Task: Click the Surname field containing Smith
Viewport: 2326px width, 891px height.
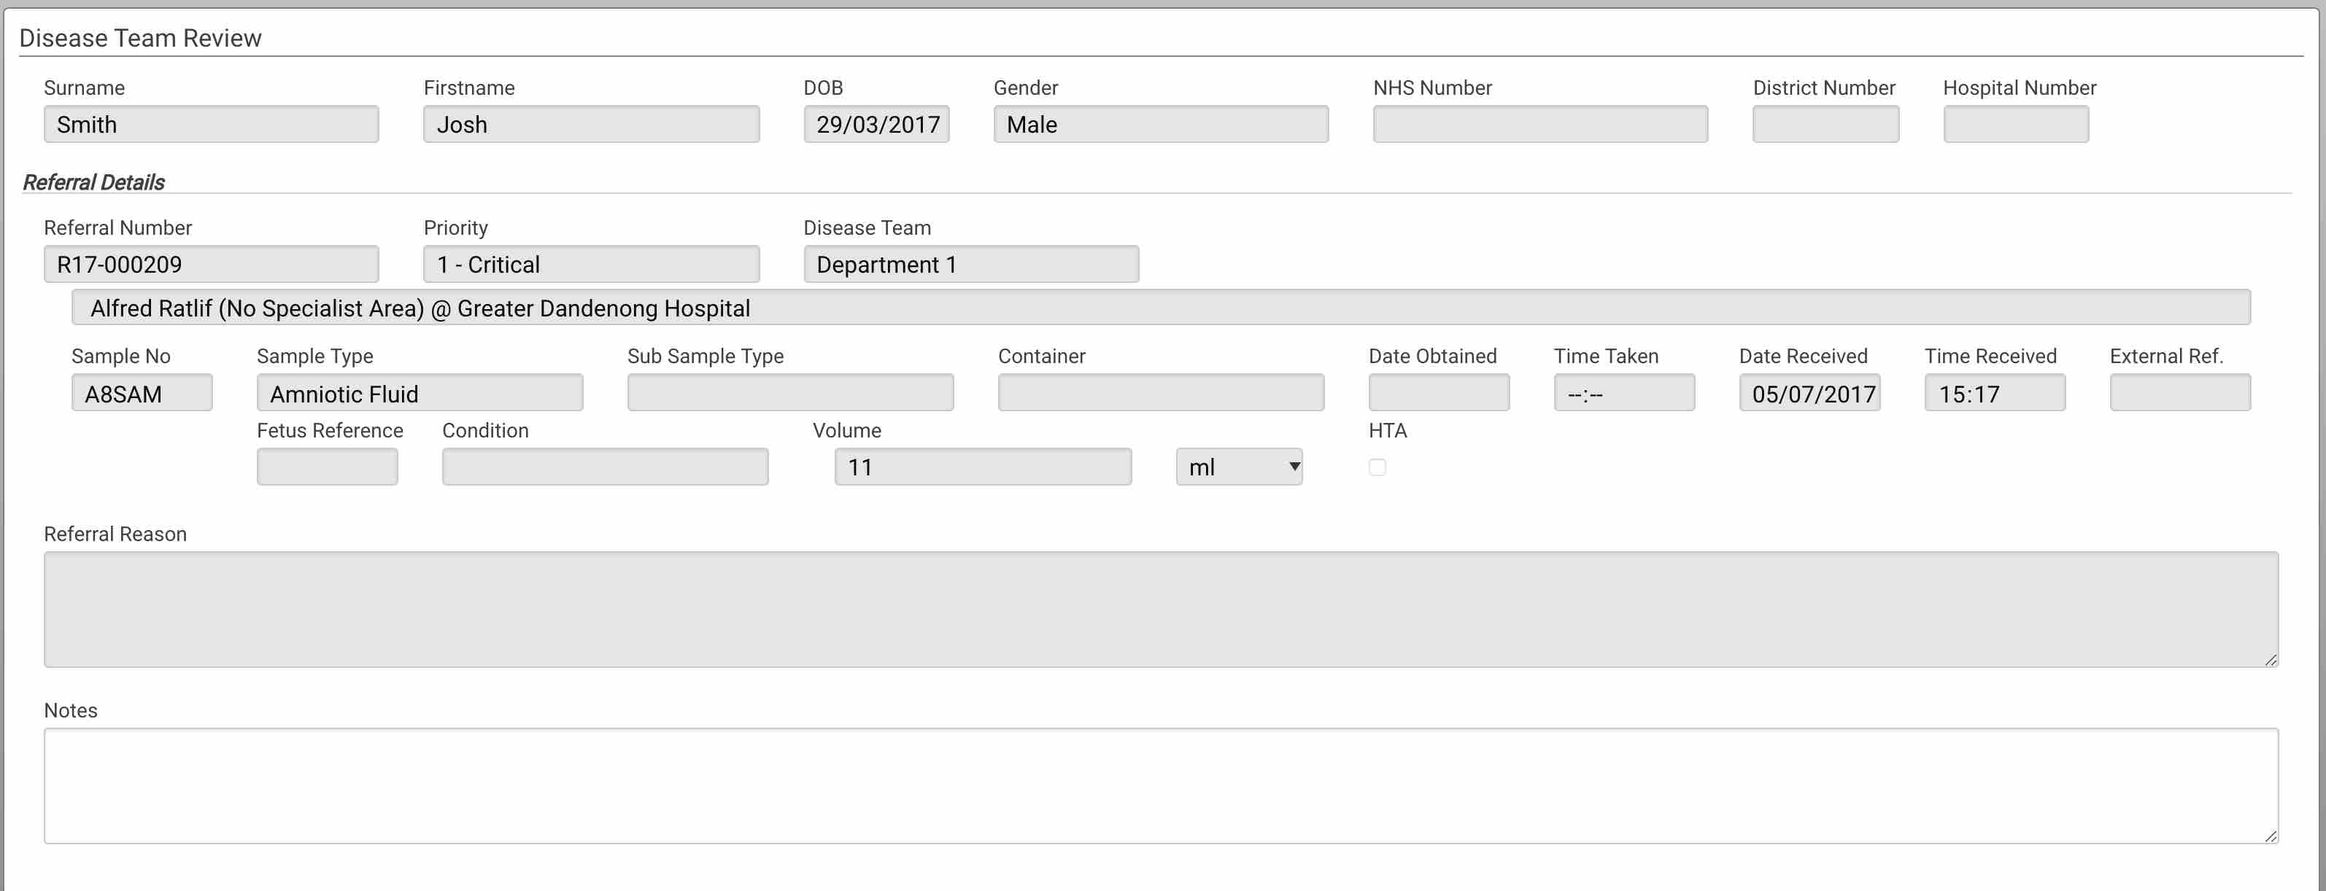Action: 212,124
